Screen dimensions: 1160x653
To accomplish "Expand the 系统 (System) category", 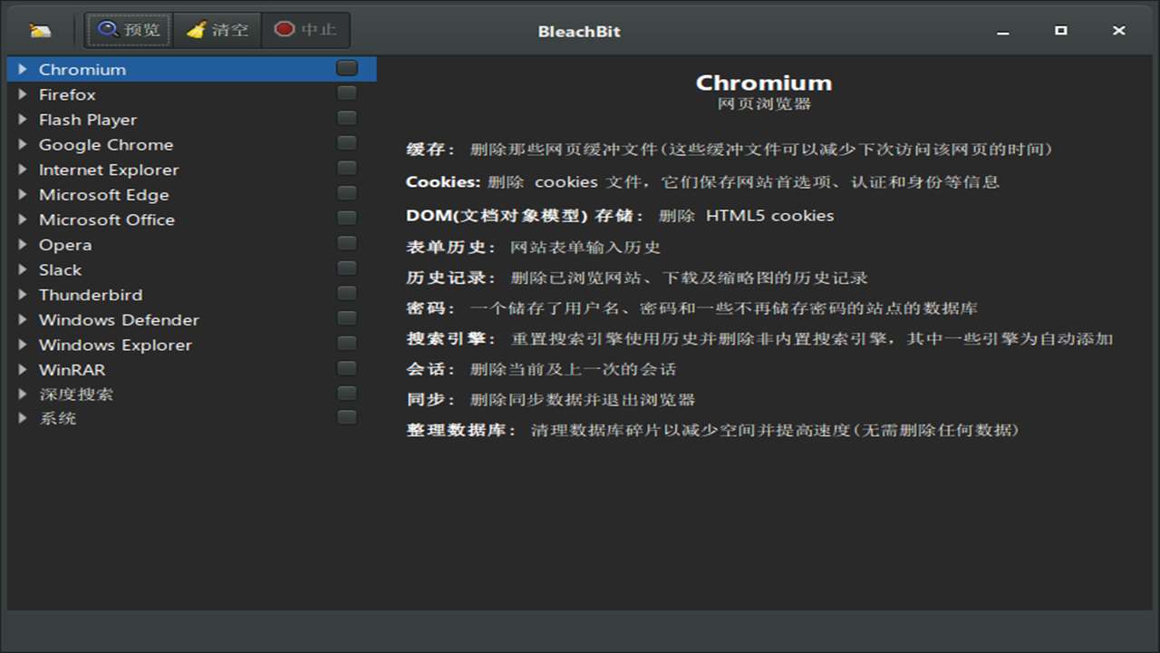I will [x=24, y=418].
